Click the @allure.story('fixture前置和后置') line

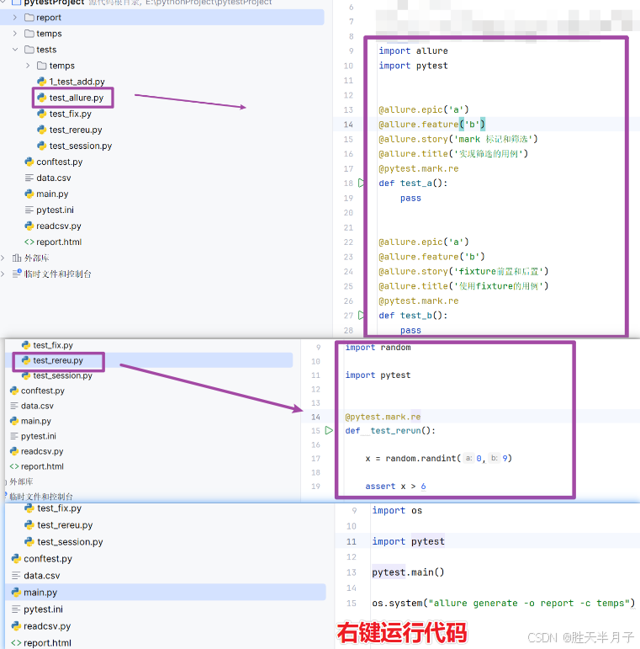click(x=463, y=272)
